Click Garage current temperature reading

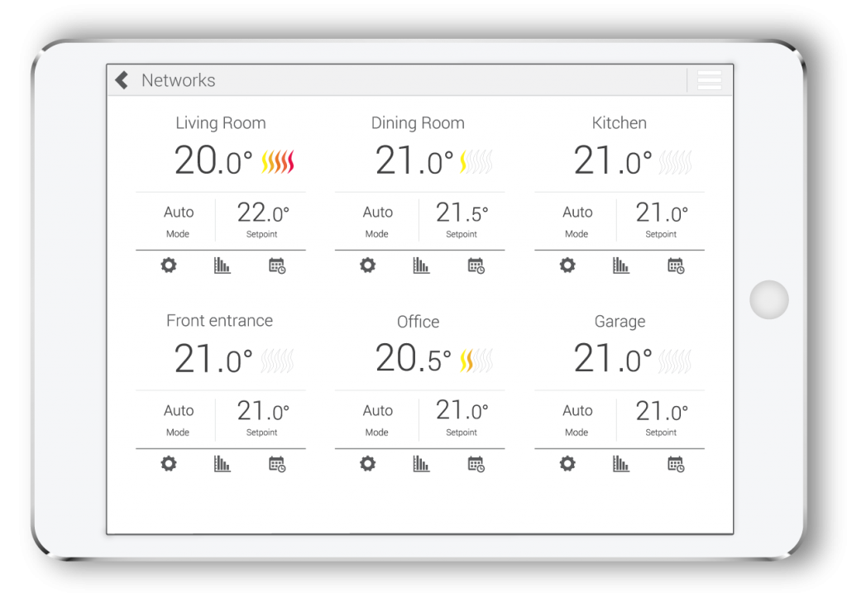[x=613, y=359]
